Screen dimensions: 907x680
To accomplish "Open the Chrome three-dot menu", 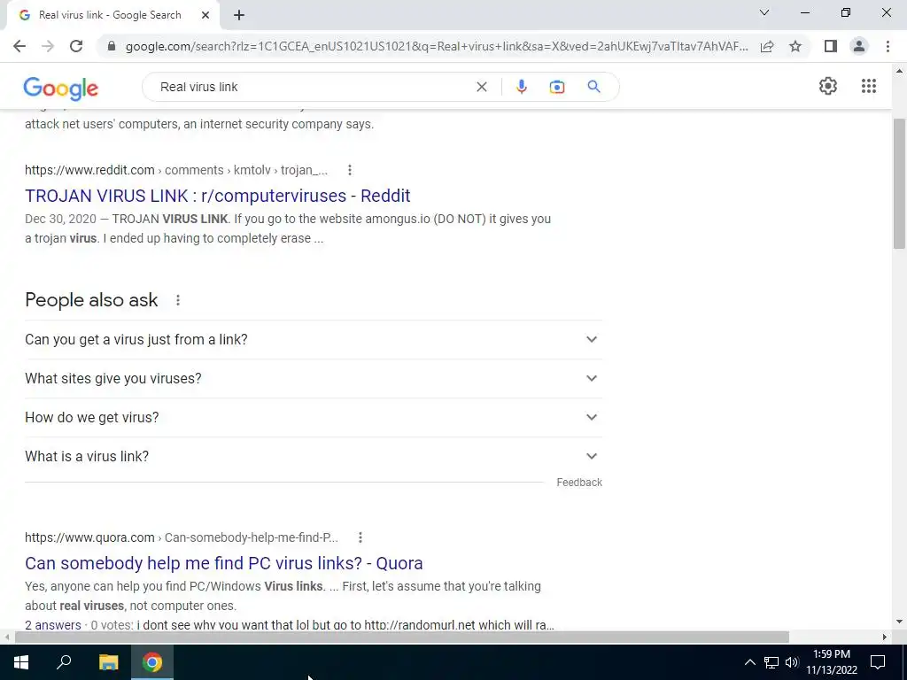I will (888, 46).
